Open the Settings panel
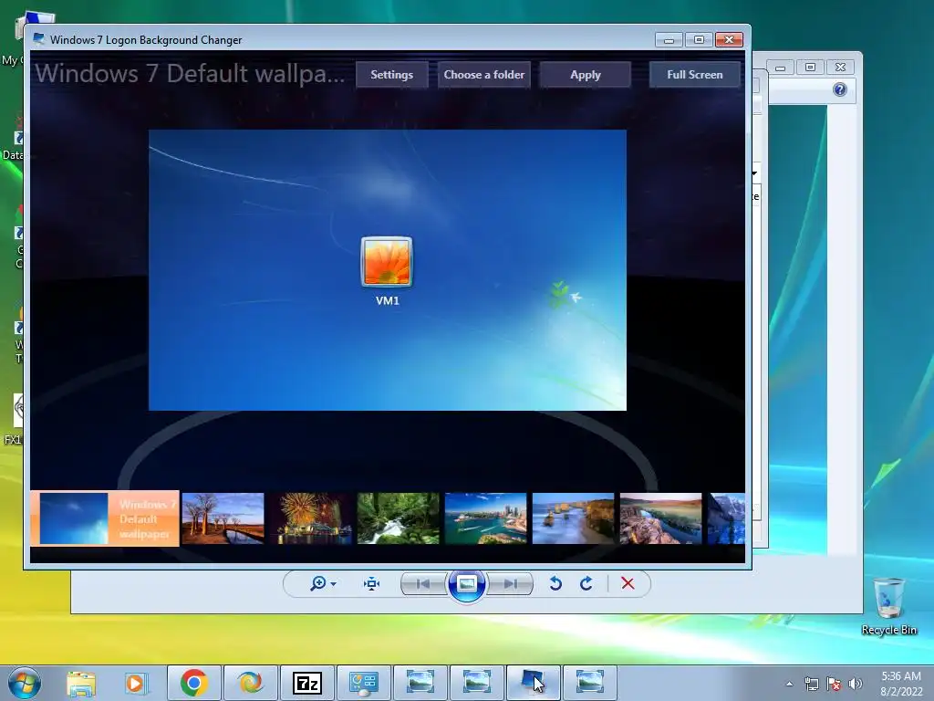 pyautogui.click(x=391, y=75)
